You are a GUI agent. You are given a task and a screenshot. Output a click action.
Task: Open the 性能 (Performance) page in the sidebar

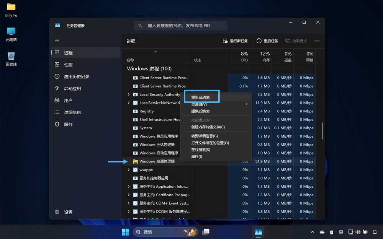point(69,64)
